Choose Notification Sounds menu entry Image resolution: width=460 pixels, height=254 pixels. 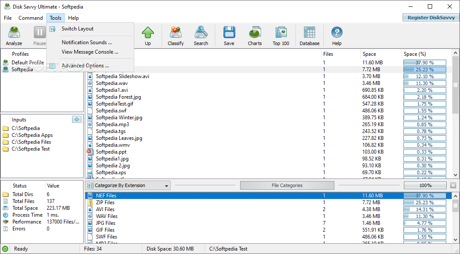coord(87,42)
